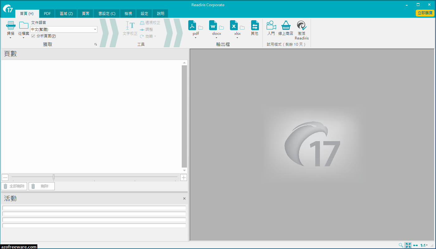Open the 線上商店 online store basket

coord(286,25)
